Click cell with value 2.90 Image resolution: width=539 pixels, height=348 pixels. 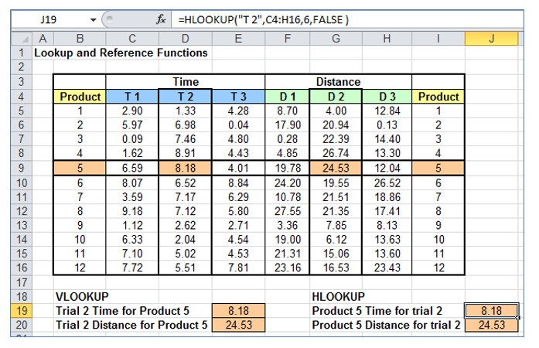(x=132, y=111)
